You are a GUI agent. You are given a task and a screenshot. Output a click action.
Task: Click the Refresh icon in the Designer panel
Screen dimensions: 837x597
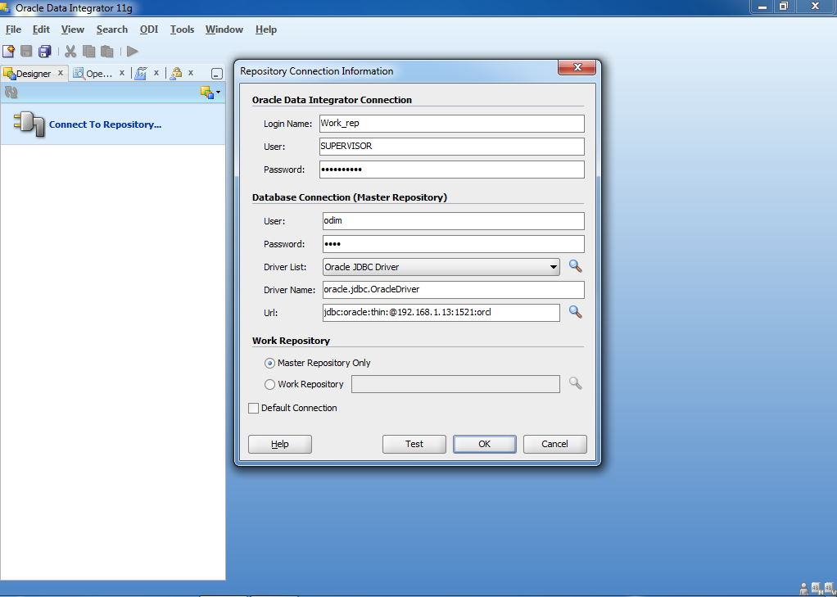(10, 92)
